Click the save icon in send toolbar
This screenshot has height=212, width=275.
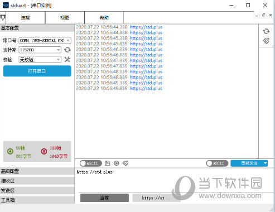(108, 163)
